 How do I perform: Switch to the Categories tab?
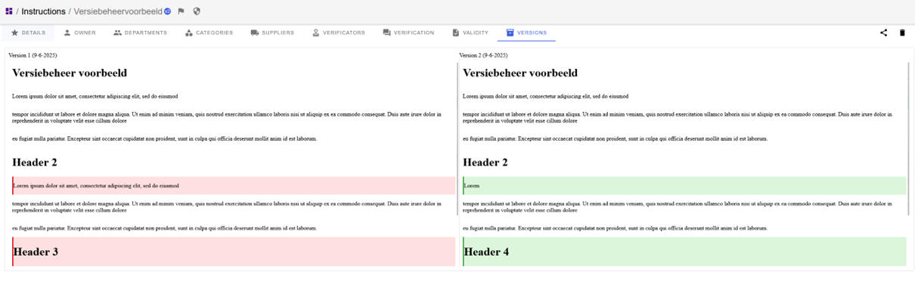[209, 33]
